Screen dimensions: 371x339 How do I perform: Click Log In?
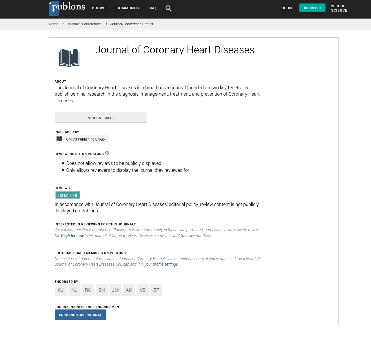(x=285, y=8)
